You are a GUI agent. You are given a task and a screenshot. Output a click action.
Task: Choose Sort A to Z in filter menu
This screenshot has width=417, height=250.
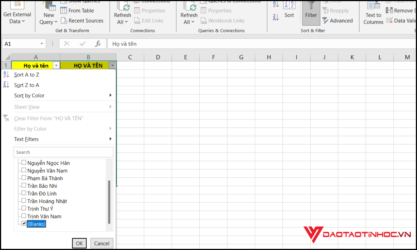click(27, 75)
